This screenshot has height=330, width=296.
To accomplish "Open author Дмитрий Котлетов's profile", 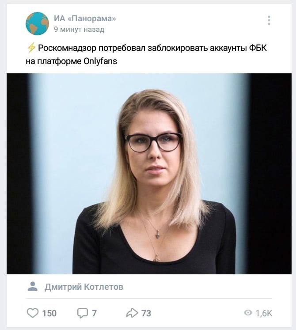I will 84,287.
